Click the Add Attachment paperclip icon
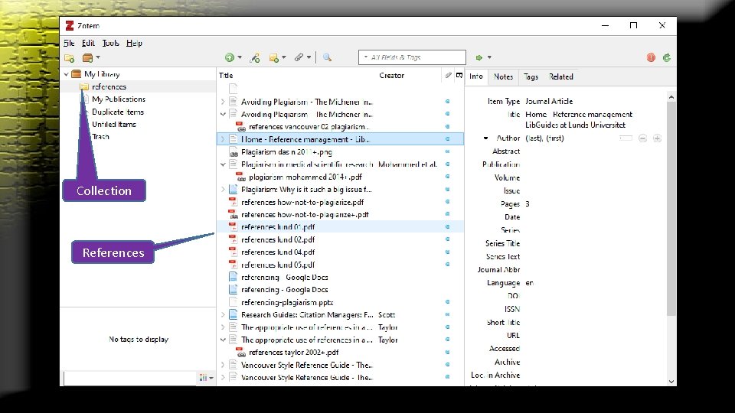735x413 pixels. point(299,57)
